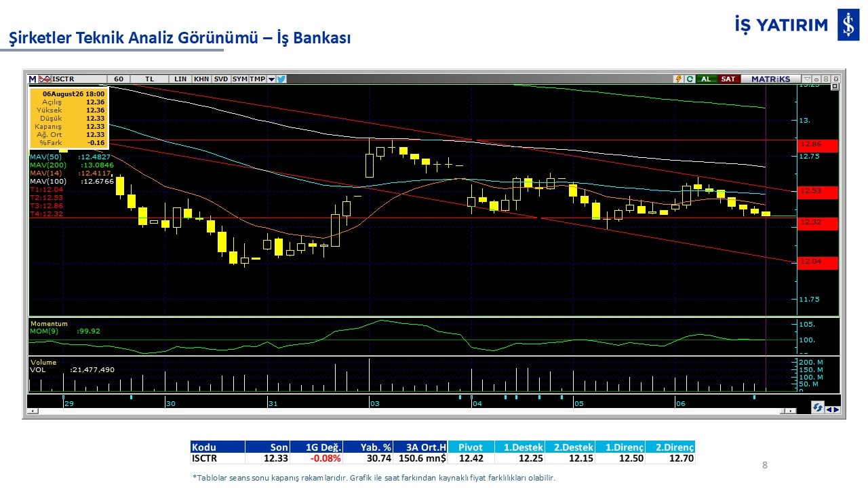Click the Matriks M logo icon

coord(32,79)
